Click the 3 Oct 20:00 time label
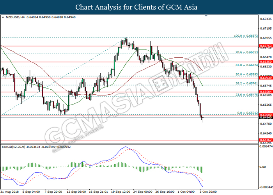Viewport: 273px width, 195px height. click(x=208, y=192)
